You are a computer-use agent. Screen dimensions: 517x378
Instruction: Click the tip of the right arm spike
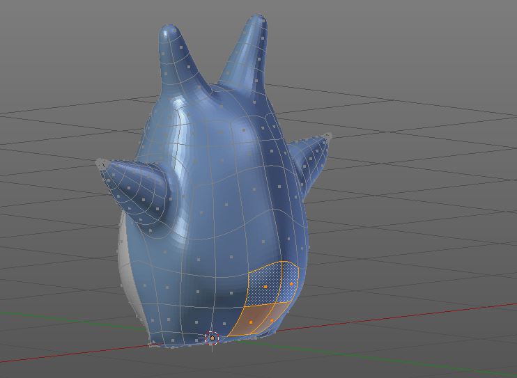point(327,136)
